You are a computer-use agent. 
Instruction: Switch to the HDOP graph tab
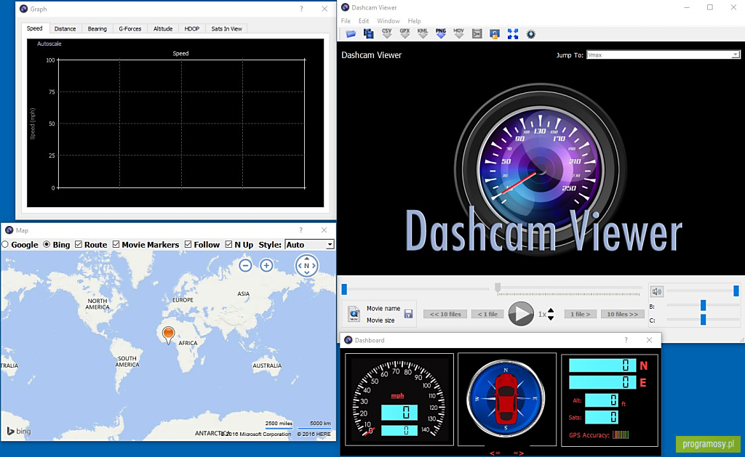click(192, 28)
